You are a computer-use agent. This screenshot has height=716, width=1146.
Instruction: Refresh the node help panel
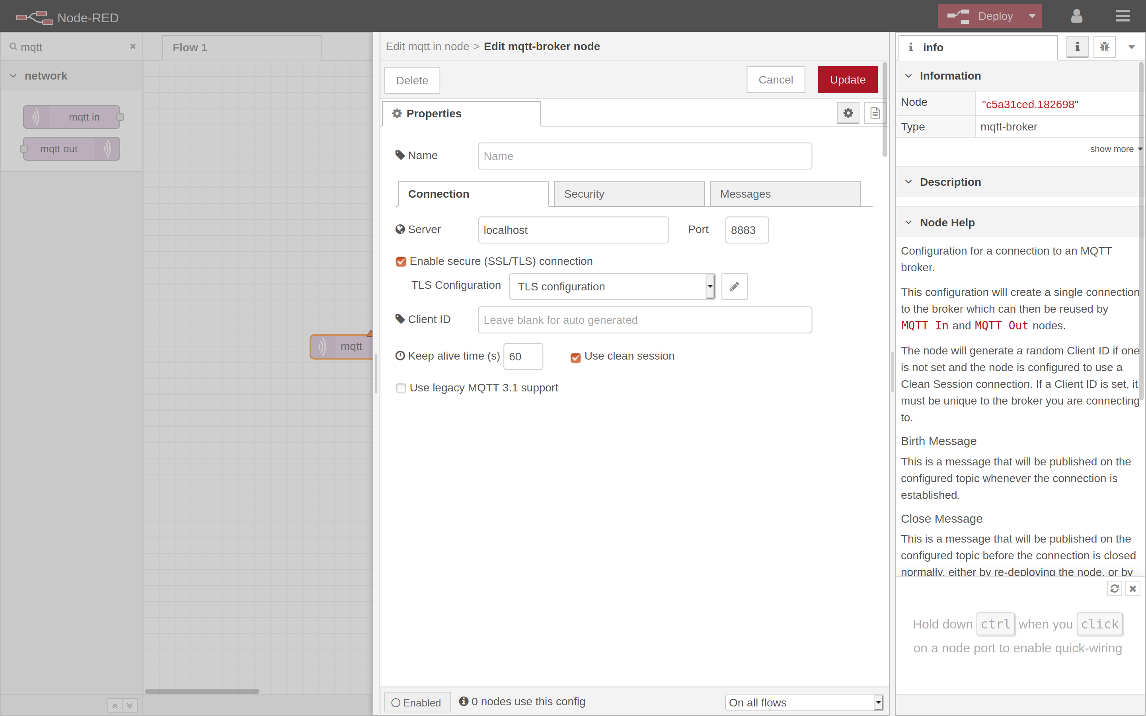(x=1114, y=588)
